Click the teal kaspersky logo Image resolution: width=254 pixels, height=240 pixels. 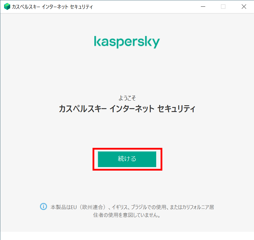tap(127, 42)
